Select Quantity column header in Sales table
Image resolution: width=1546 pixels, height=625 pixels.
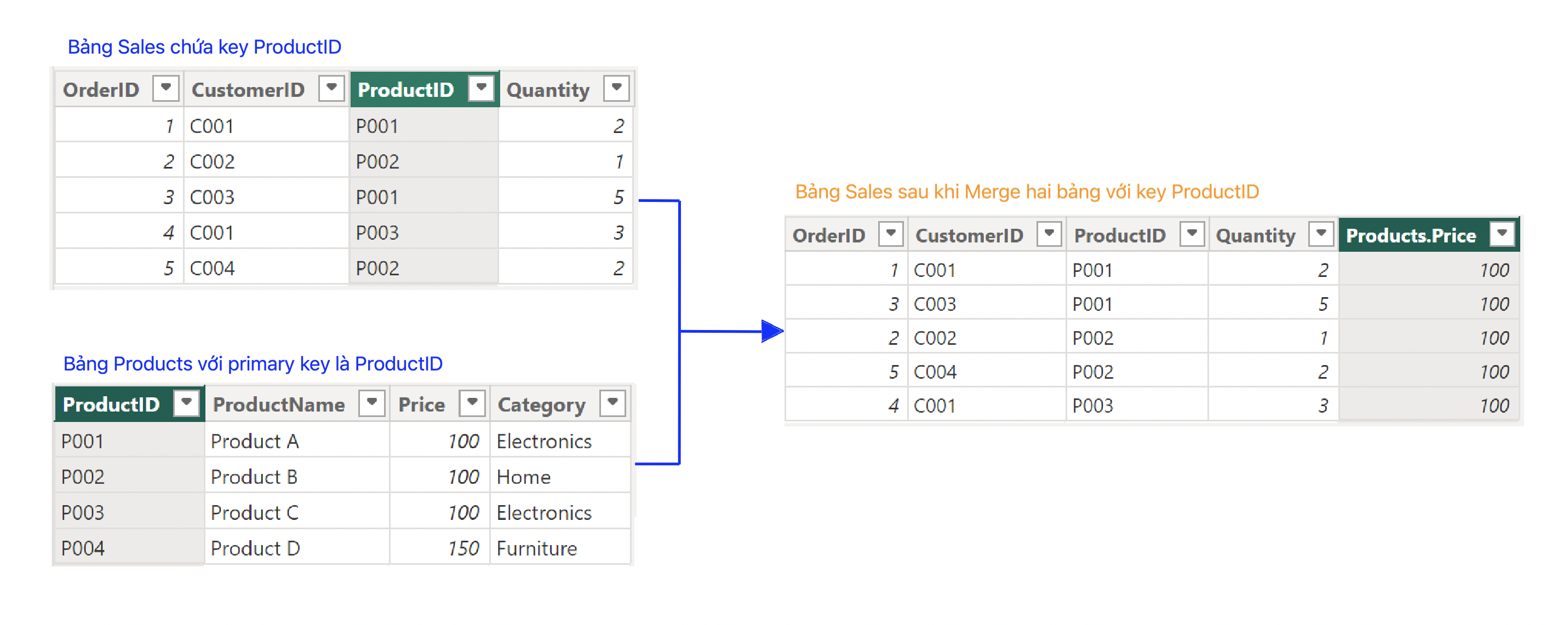pos(566,89)
